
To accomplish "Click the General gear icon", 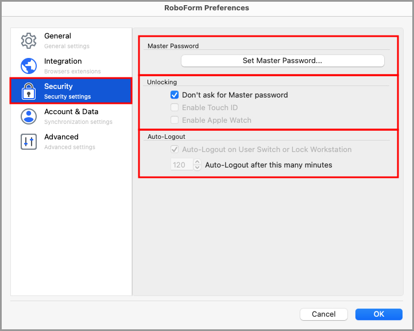I will coord(29,41).
